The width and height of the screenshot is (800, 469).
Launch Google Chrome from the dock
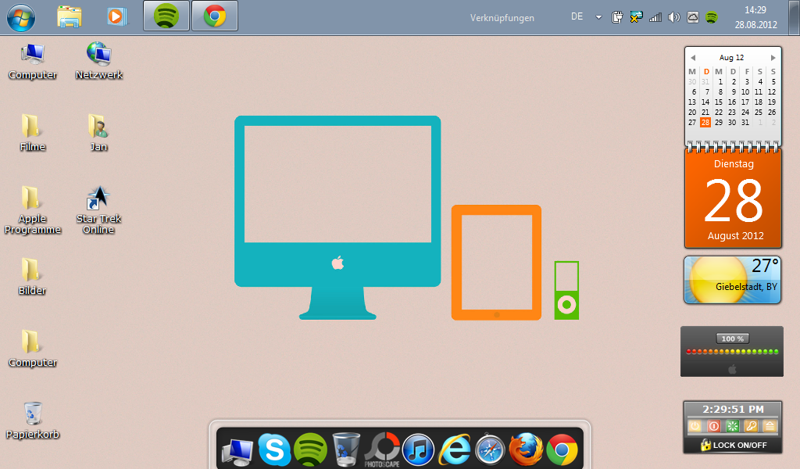click(562, 450)
